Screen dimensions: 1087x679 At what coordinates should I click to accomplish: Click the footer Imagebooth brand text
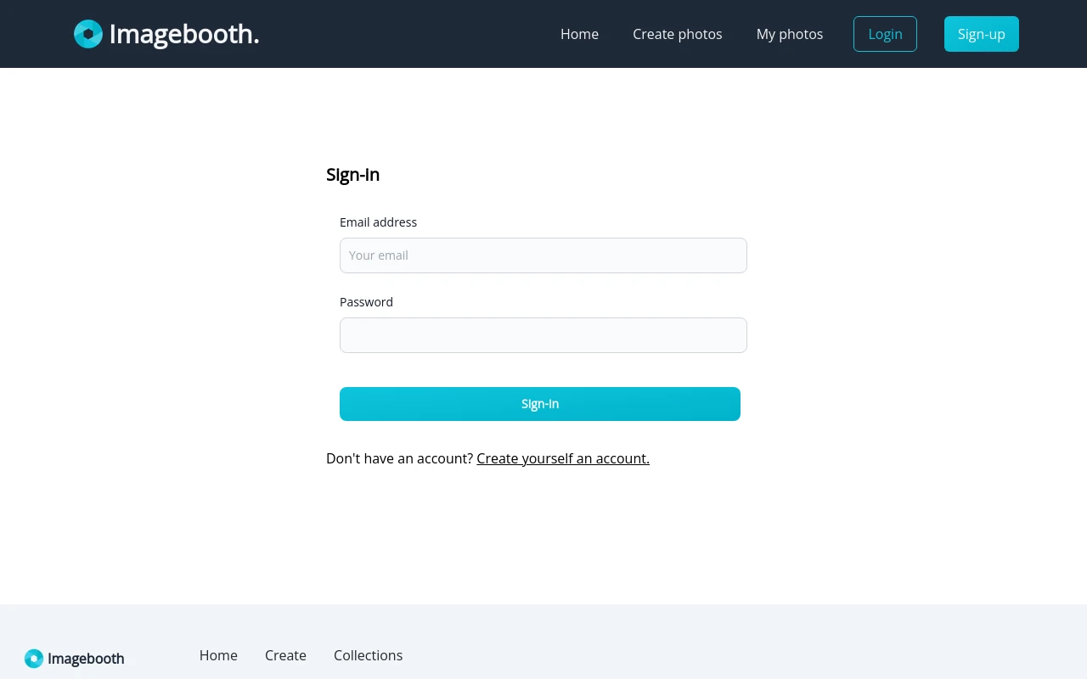86,659
